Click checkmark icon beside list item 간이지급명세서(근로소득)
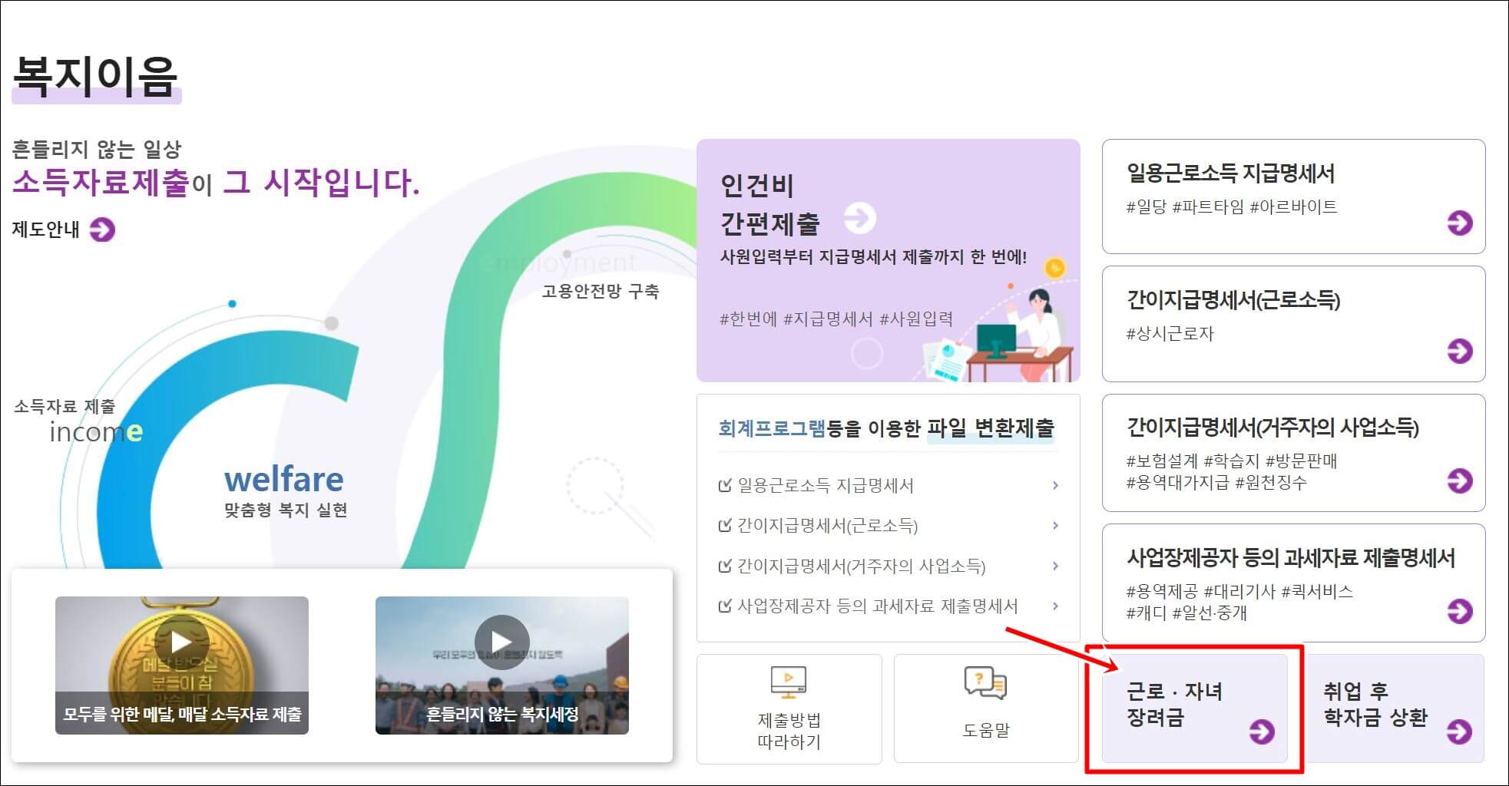Image resolution: width=1509 pixels, height=786 pixels. point(724,526)
